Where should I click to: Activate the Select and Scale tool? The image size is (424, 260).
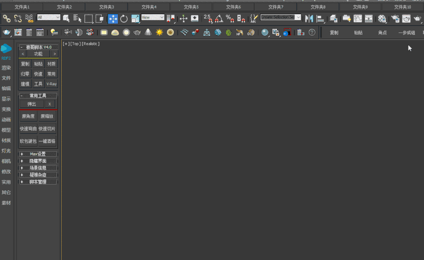tap(135, 18)
